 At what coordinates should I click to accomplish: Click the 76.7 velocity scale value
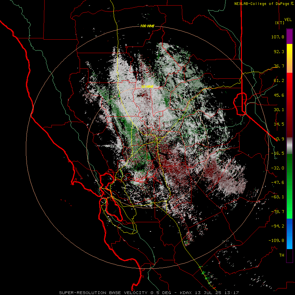(279, 66)
